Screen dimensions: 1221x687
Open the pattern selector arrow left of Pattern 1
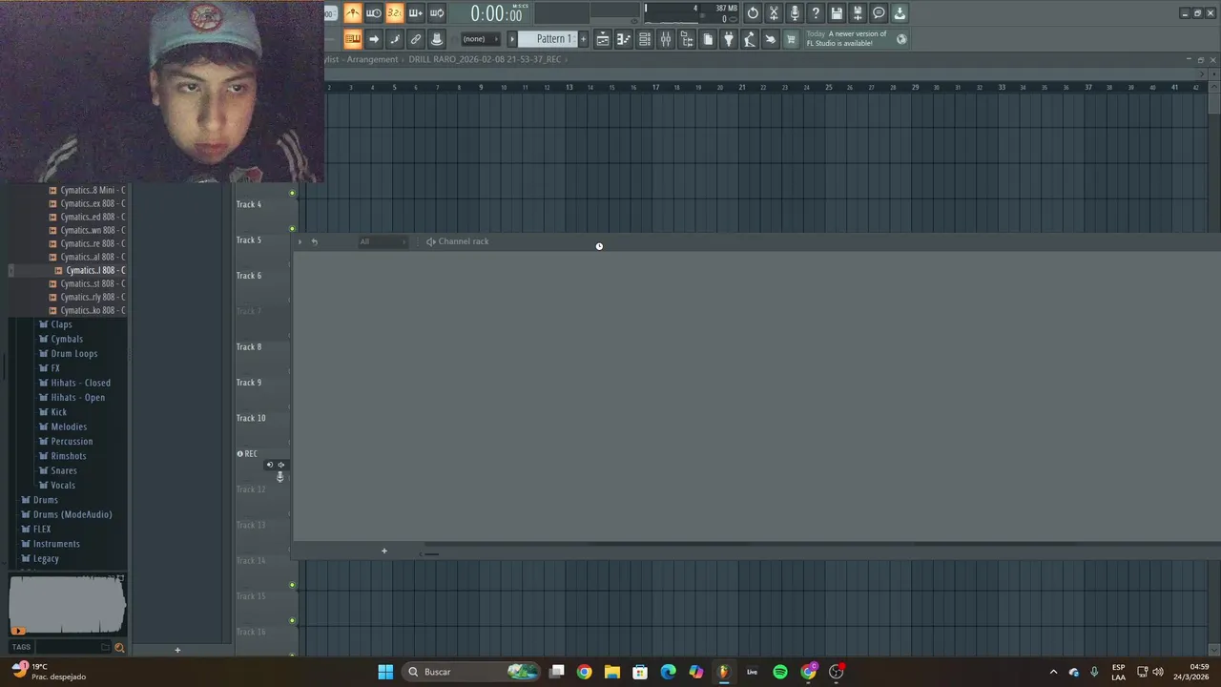pyautogui.click(x=511, y=39)
